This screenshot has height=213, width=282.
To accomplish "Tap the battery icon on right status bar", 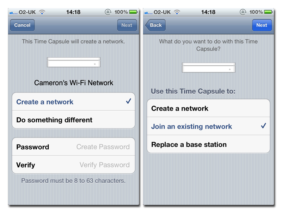I will point(268,12).
